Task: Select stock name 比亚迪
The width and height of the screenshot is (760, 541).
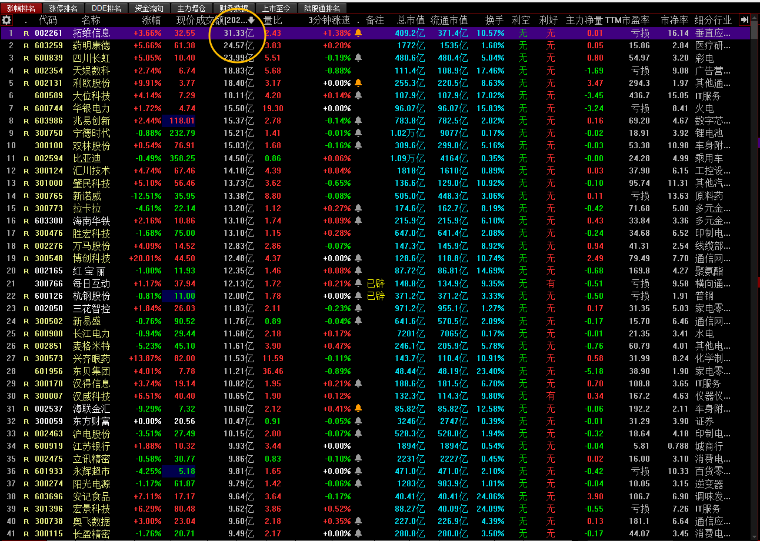Action: [86, 158]
